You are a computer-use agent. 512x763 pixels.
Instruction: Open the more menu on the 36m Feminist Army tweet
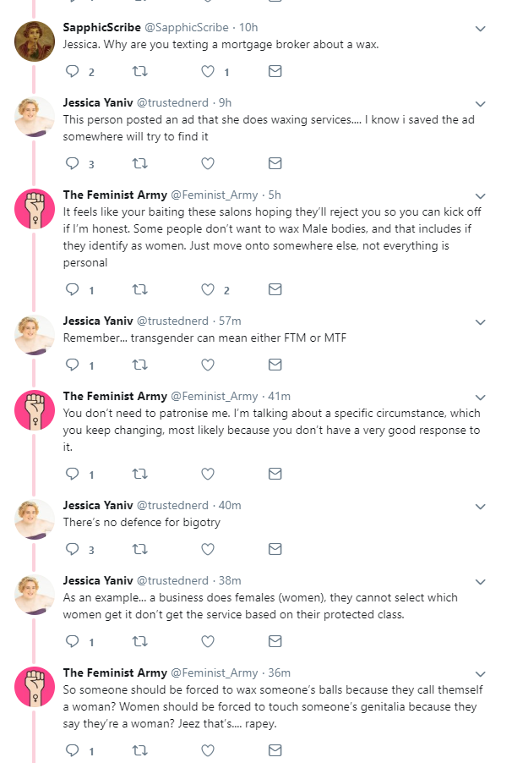(x=481, y=674)
